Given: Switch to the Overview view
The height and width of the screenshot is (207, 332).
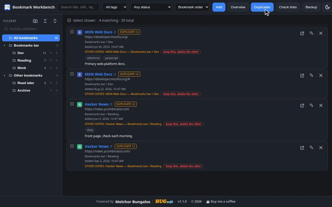Looking at the screenshot, I should [x=238, y=7].
